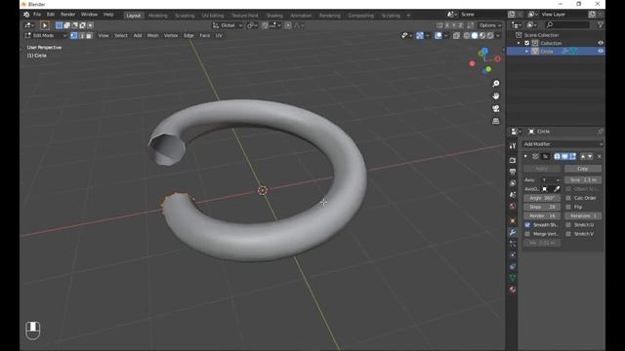Screen dimensions: 625x351
Task: Move modifier up arrow icon
Action: (x=583, y=156)
